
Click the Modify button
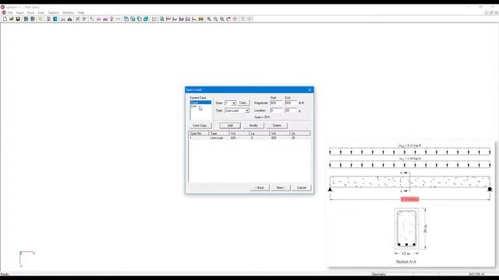click(253, 125)
